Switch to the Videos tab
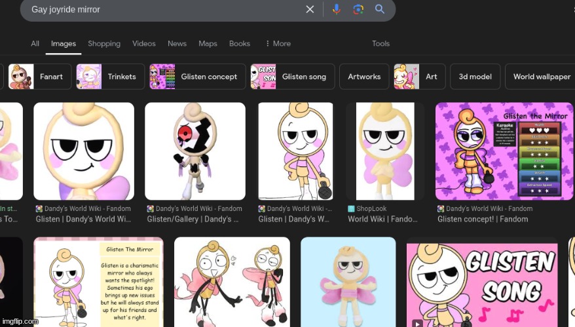575x327 pixels. (143, 43)
